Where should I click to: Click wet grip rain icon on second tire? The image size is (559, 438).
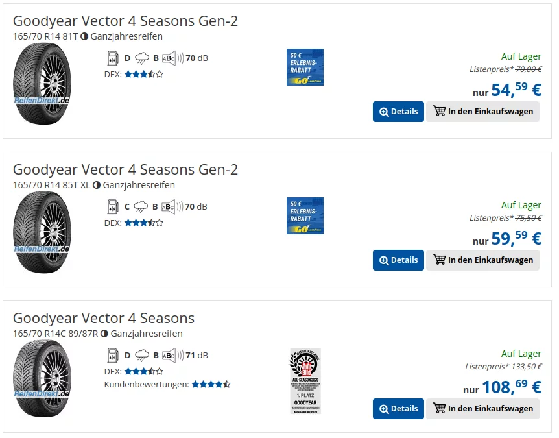click(x=141, y=206)
